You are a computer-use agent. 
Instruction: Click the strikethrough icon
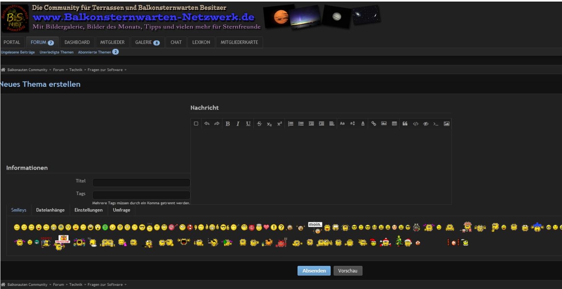pyautogui.click(x=259, y=124)
